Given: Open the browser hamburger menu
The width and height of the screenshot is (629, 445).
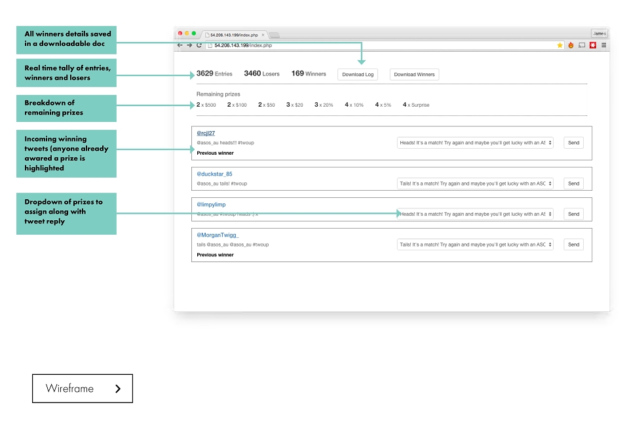Looking at the screenshot, I should pyautogui.click(x=603, y=45).
